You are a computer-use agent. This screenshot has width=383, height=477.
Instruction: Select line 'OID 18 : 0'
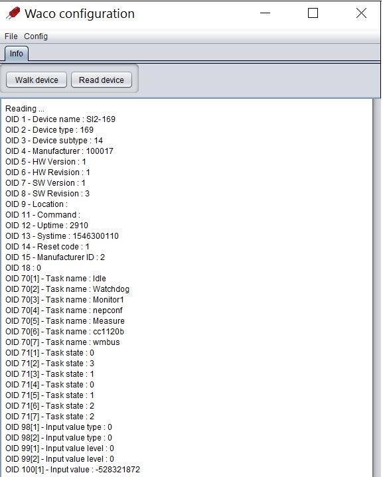(23, 268)
